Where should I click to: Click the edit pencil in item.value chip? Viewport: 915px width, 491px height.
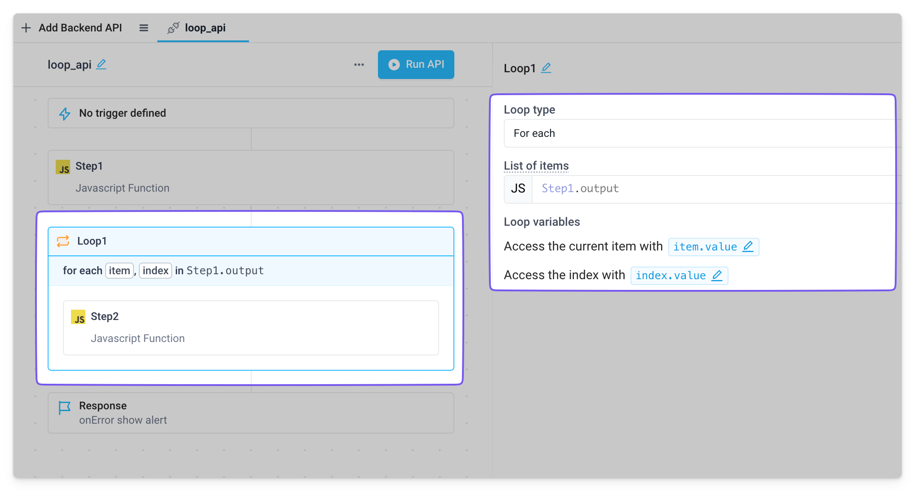tap(748, 246)
